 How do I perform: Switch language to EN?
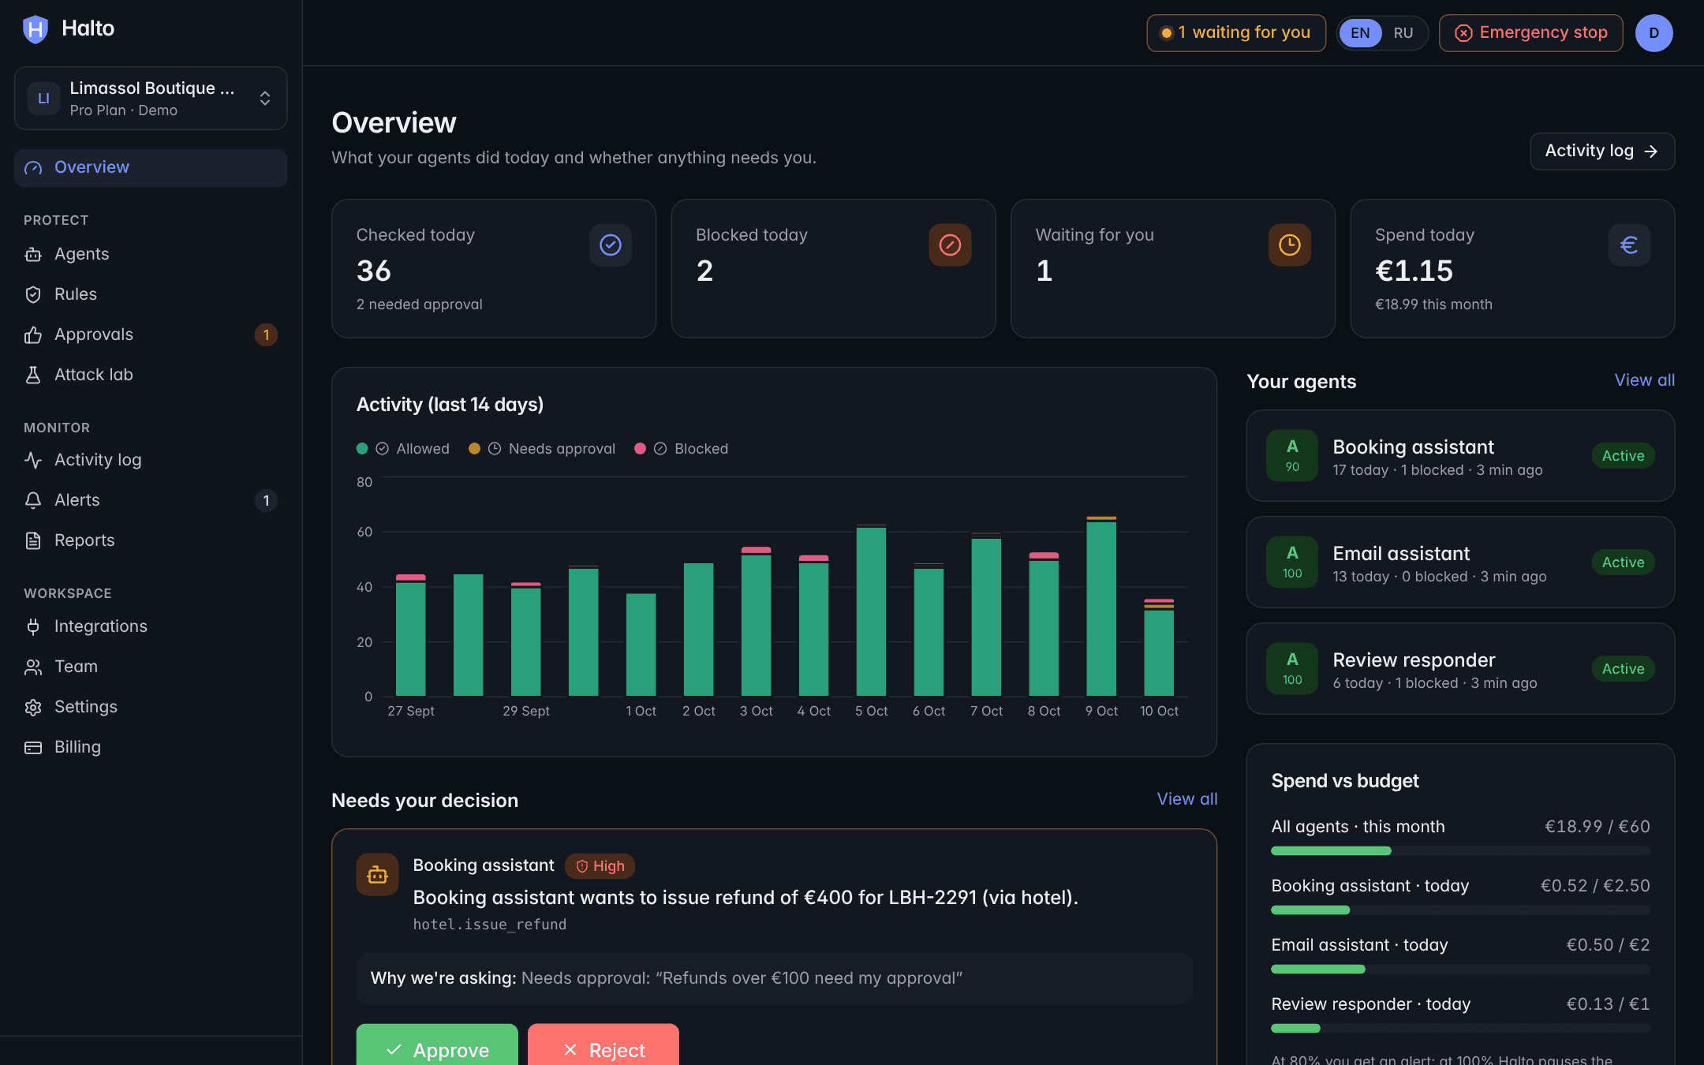(1360, 33)
